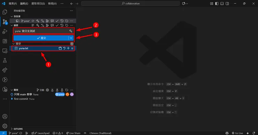
Task: Open 檢視(V) View menu
Action: pyautogui.click(x=52, y=3)
